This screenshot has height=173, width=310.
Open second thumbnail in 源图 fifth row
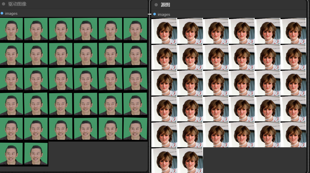click(190, 134)
